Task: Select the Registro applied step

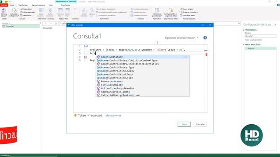Action: pos(260,48)
